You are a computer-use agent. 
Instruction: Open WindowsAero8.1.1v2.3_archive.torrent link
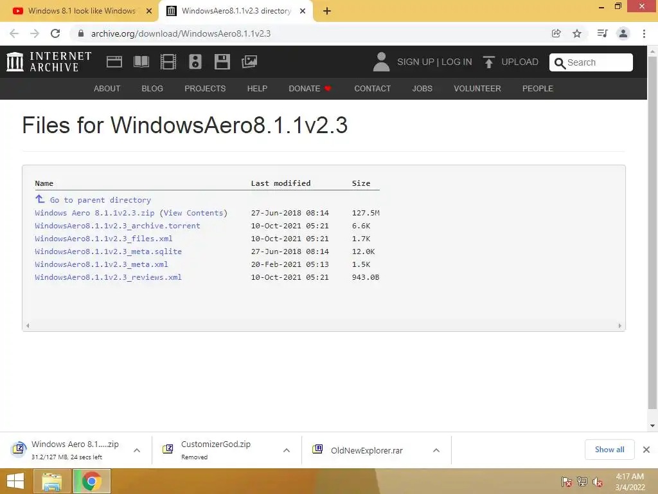coord(118,226)
